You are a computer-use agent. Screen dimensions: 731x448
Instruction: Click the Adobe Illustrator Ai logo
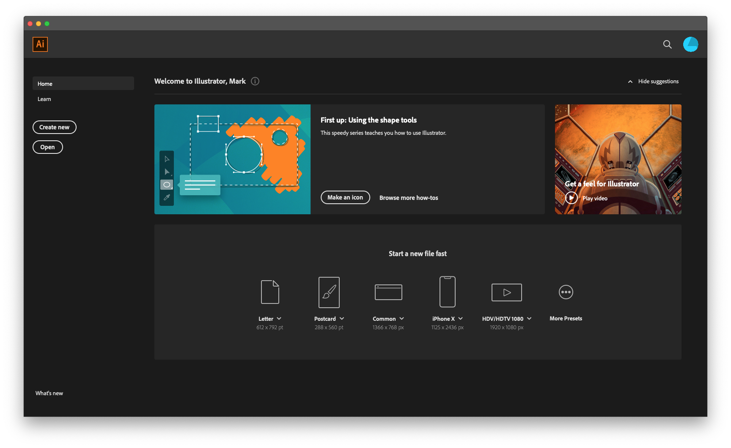coord(40,44)
